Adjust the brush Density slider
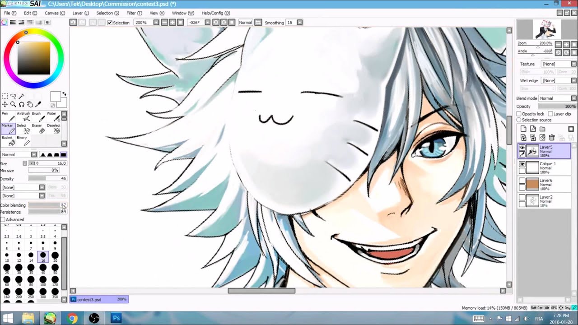Image resolution: width=578 pixels, height=325 pixels. click(x=47, y=179)
